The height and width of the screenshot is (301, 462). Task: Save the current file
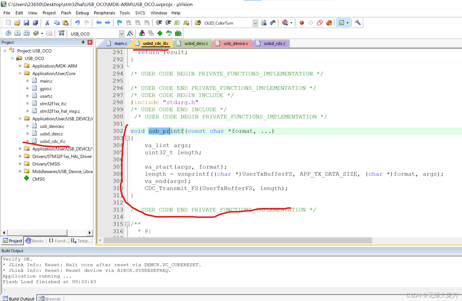pyautogui.click(x=26, y=23)
